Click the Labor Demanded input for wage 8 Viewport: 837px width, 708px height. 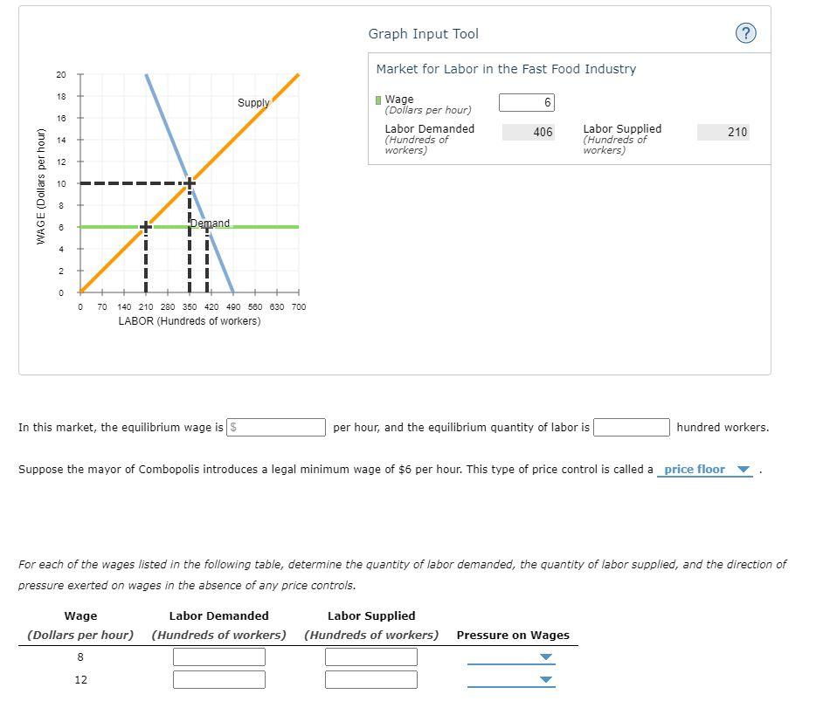pyautogui.click(x=219, y=656)
